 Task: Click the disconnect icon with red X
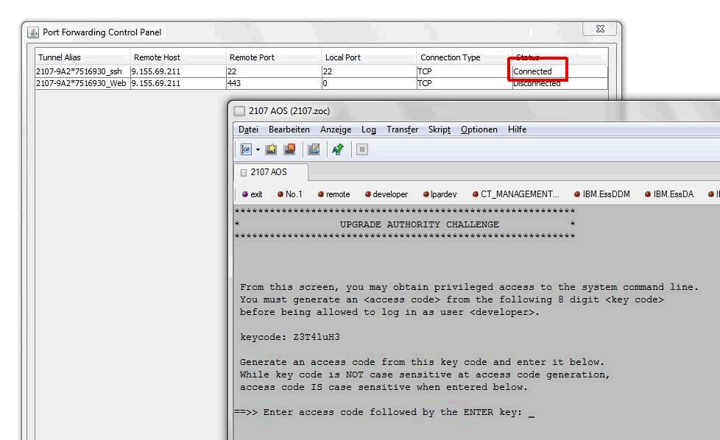coord(289,149)
